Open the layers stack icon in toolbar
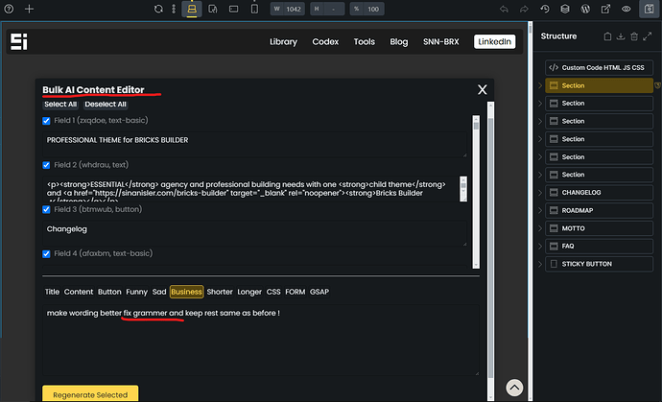This screenshot has width=662, height=402. (x=565, y=9)
